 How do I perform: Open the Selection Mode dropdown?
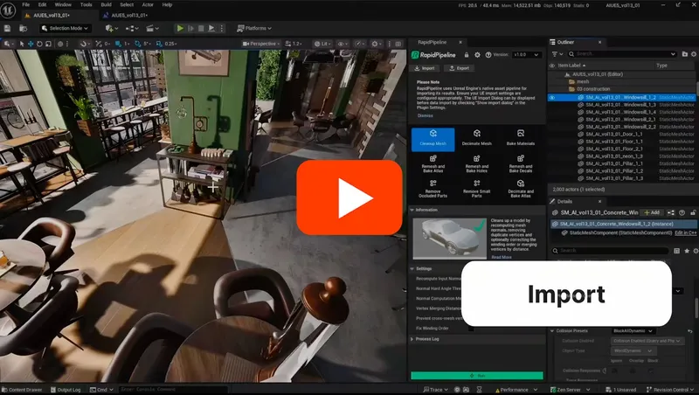tap(65, 28)
